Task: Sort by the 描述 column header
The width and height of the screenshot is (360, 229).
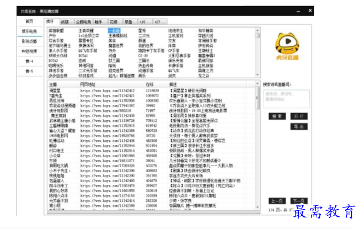Action: [x=207, y=84]
